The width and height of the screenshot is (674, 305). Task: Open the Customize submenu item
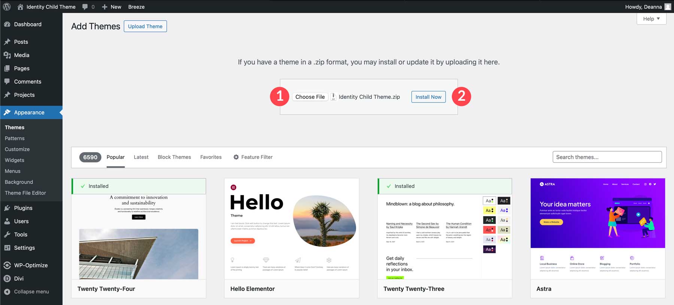[17, 149]
